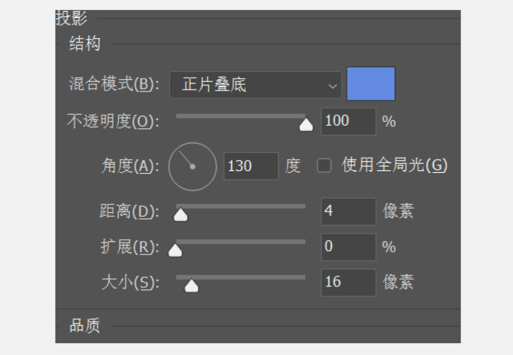Click the 距离(D) label

click(129, 211)
